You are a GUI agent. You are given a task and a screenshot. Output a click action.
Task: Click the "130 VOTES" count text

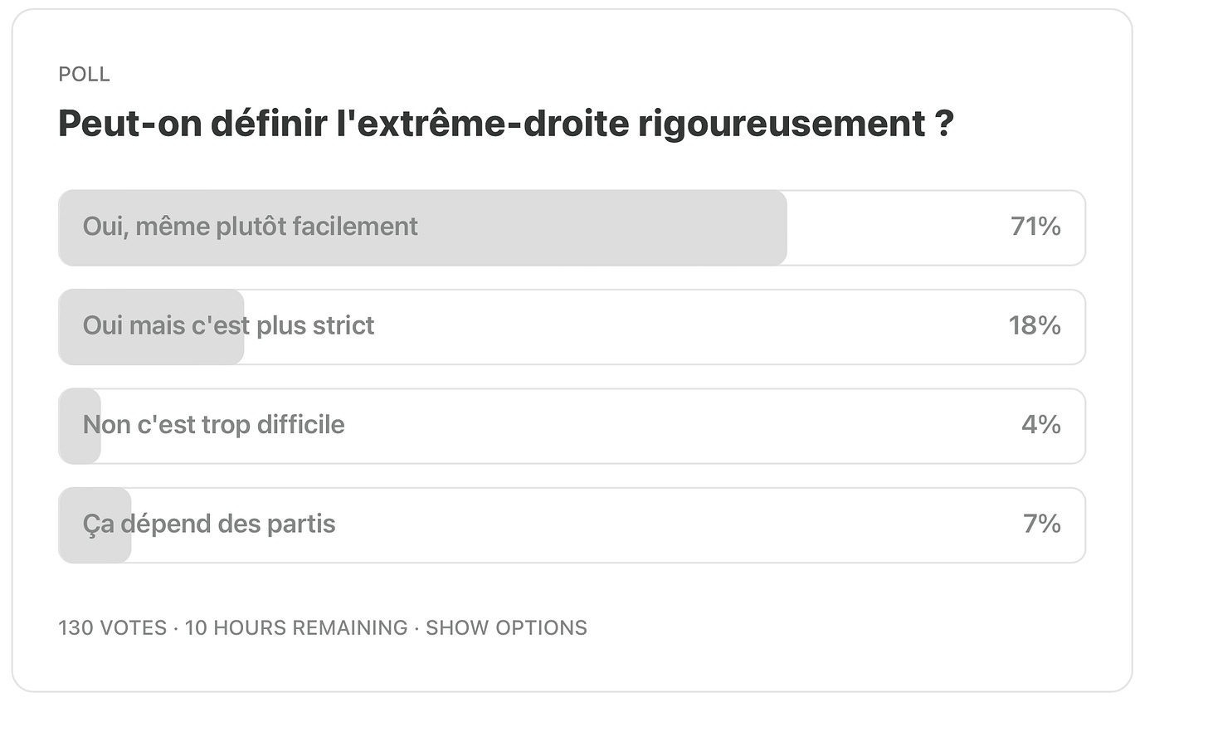coord(113,627)
